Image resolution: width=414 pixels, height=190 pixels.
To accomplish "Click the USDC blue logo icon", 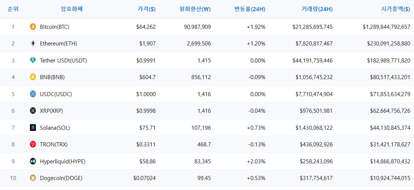I will [33, 94].
